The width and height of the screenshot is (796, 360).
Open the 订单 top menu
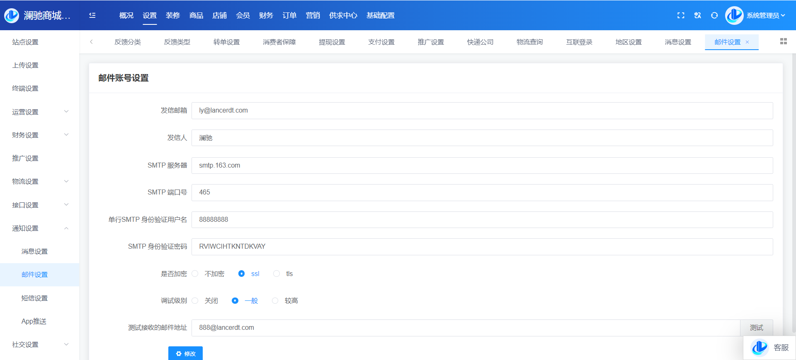click(x=289, y=15)
